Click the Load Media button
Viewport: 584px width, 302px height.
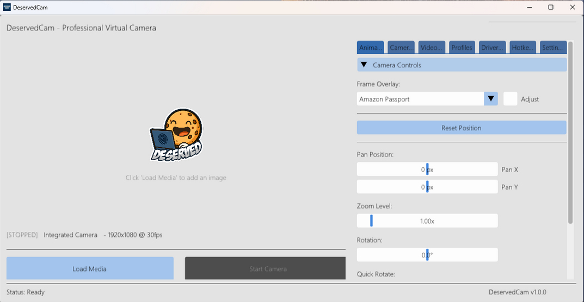[90, 268]
